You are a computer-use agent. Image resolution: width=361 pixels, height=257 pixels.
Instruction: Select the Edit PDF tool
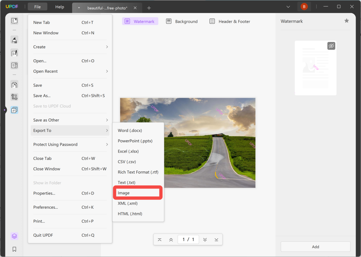14,53
